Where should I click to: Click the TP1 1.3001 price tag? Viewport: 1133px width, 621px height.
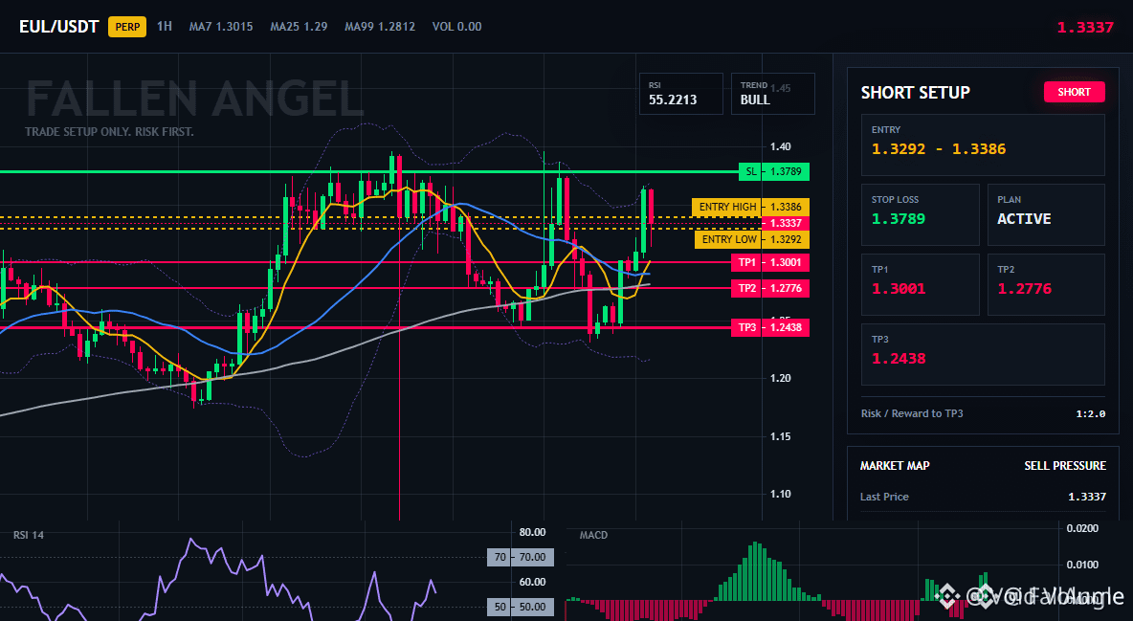click(x=770, y=262)
